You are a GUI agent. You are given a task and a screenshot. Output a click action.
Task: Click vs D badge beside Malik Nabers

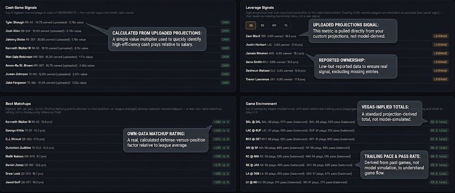[221, 157]
